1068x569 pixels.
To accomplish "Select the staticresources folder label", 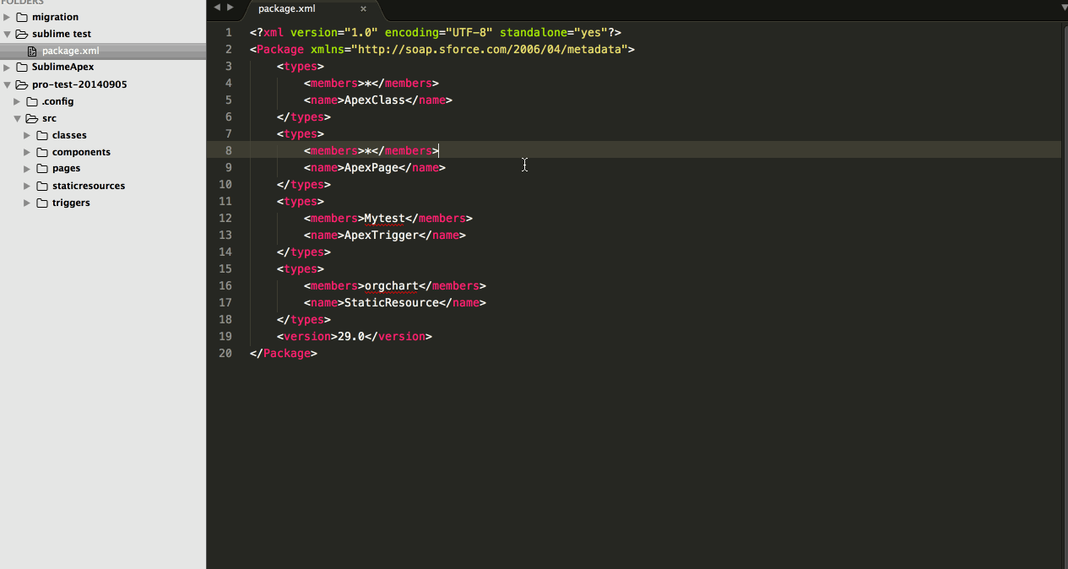I will tap(89, 186).
